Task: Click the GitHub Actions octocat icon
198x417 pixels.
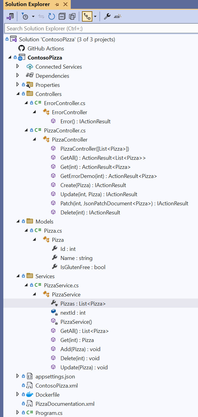Action: (22, 48)
